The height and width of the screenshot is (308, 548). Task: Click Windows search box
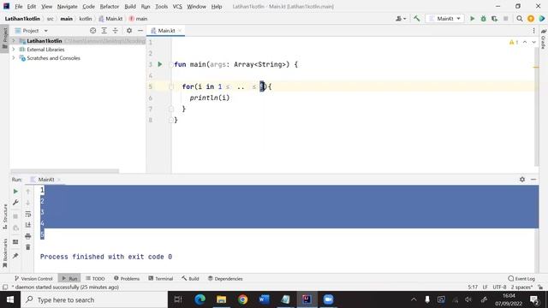tap(94, 299)
